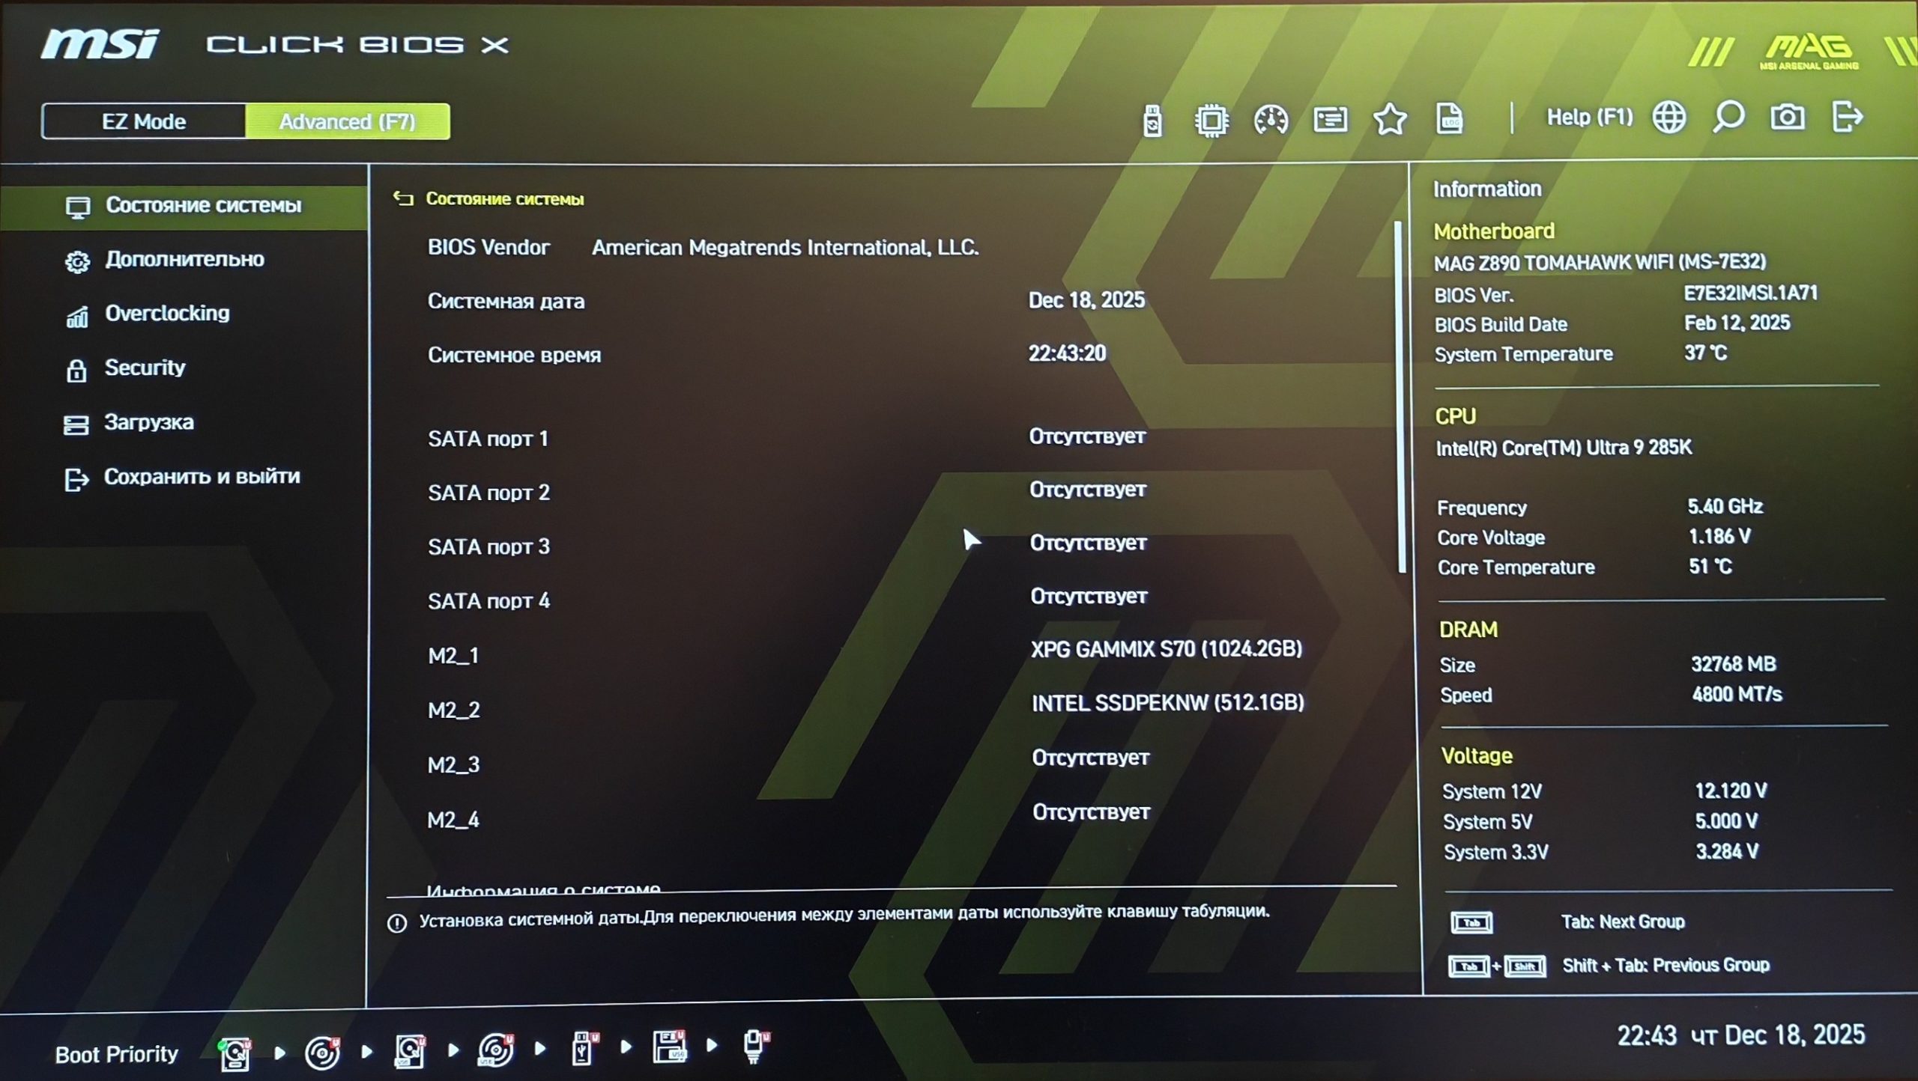Screen dimensions: 1918x1081
Task: Click BIOS version E7E32IMSI.1A71
Action: coord(1751,293)
